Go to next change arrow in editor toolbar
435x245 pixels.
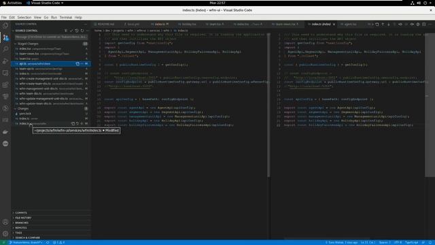[389, 24]
